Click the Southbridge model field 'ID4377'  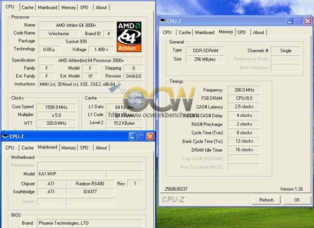(x=90, y=192)
